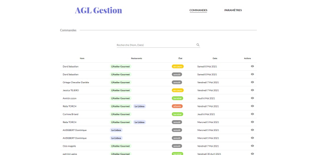Select name Corinne Briand
The height and width of the screenshot is (155, 317).
[71, 114]
